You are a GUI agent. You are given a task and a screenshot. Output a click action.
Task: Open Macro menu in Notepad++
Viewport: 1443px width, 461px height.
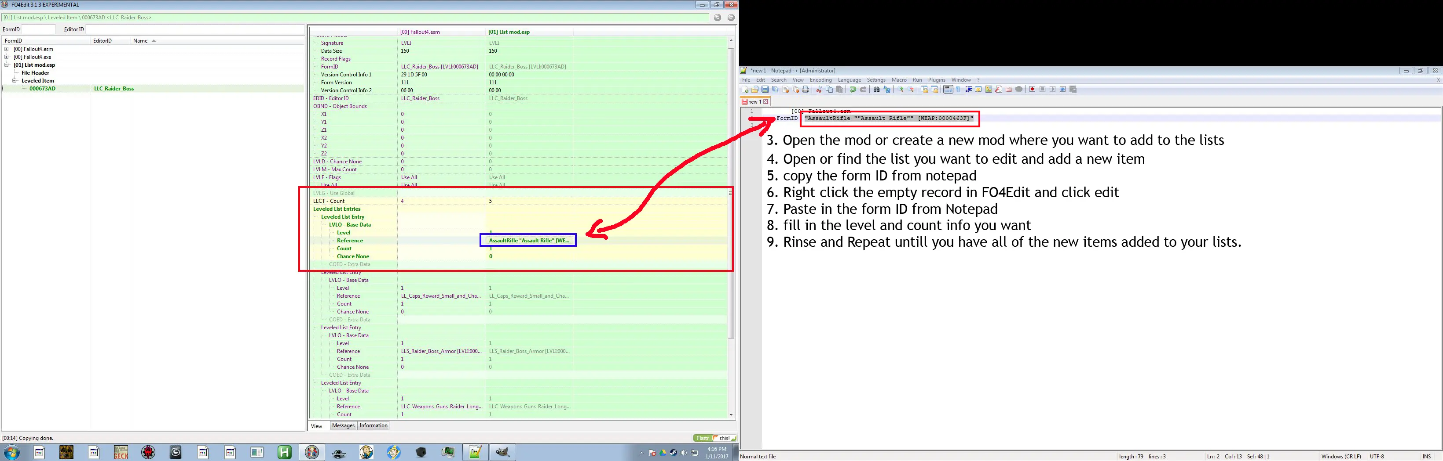click(x=899, y=80)
